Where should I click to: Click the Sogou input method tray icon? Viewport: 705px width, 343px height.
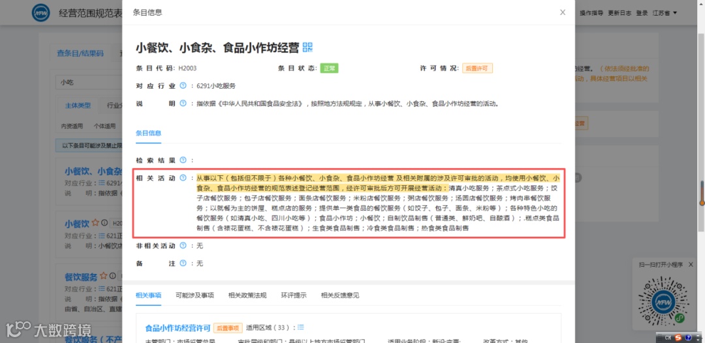(678, 338)
